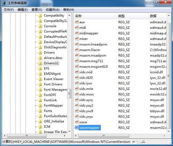The width and height of the screenshot is (173, 146).
Task: Click the tree pane vertical scrollbar thumb
Action: point(69,93)
